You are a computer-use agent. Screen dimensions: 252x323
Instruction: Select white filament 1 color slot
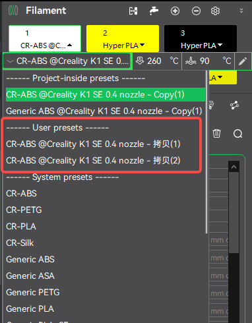coord(45,39)
